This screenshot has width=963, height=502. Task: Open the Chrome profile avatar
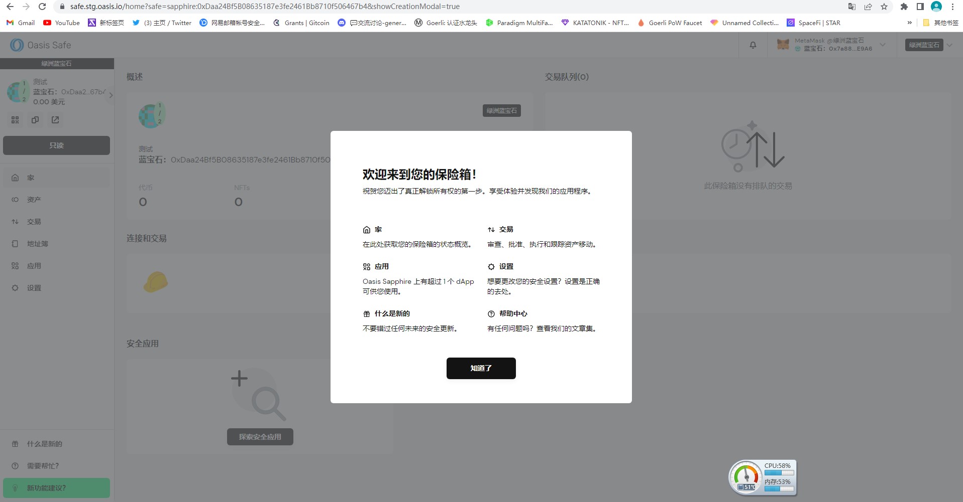[936, 7]
